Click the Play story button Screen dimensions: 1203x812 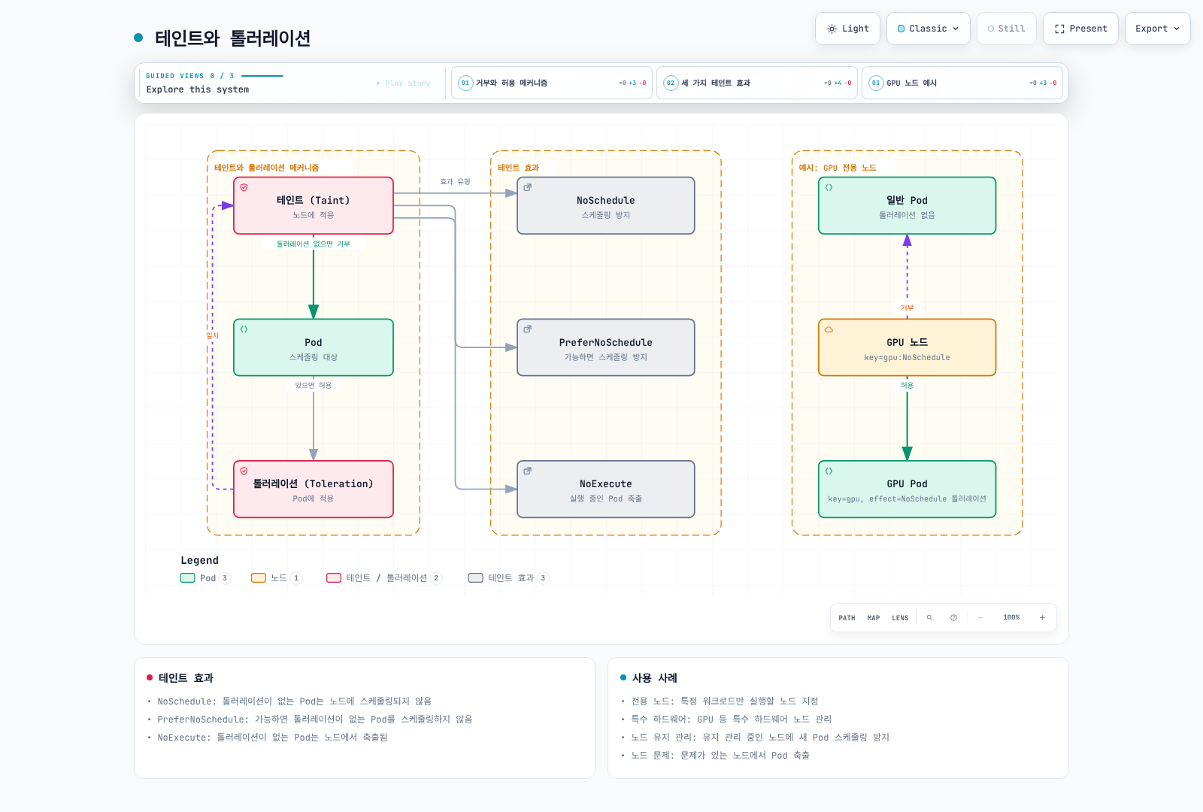click(404, 83)
